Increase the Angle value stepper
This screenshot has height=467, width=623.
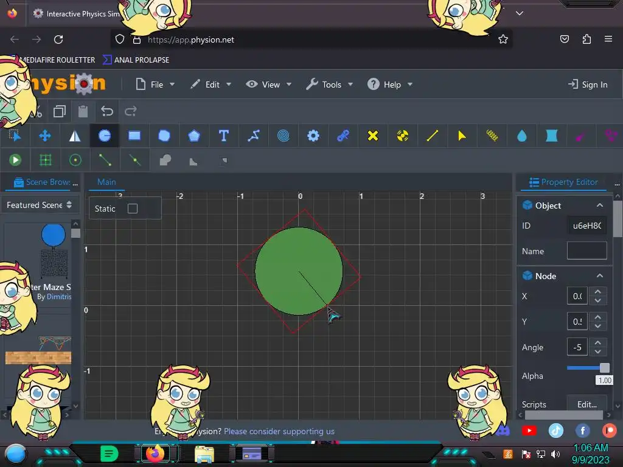click(x=598, y=342)
